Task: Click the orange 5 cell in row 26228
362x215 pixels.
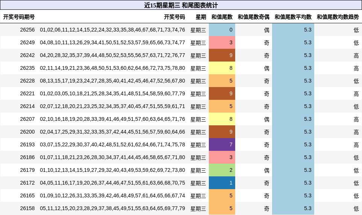Action: click(222, 81)
